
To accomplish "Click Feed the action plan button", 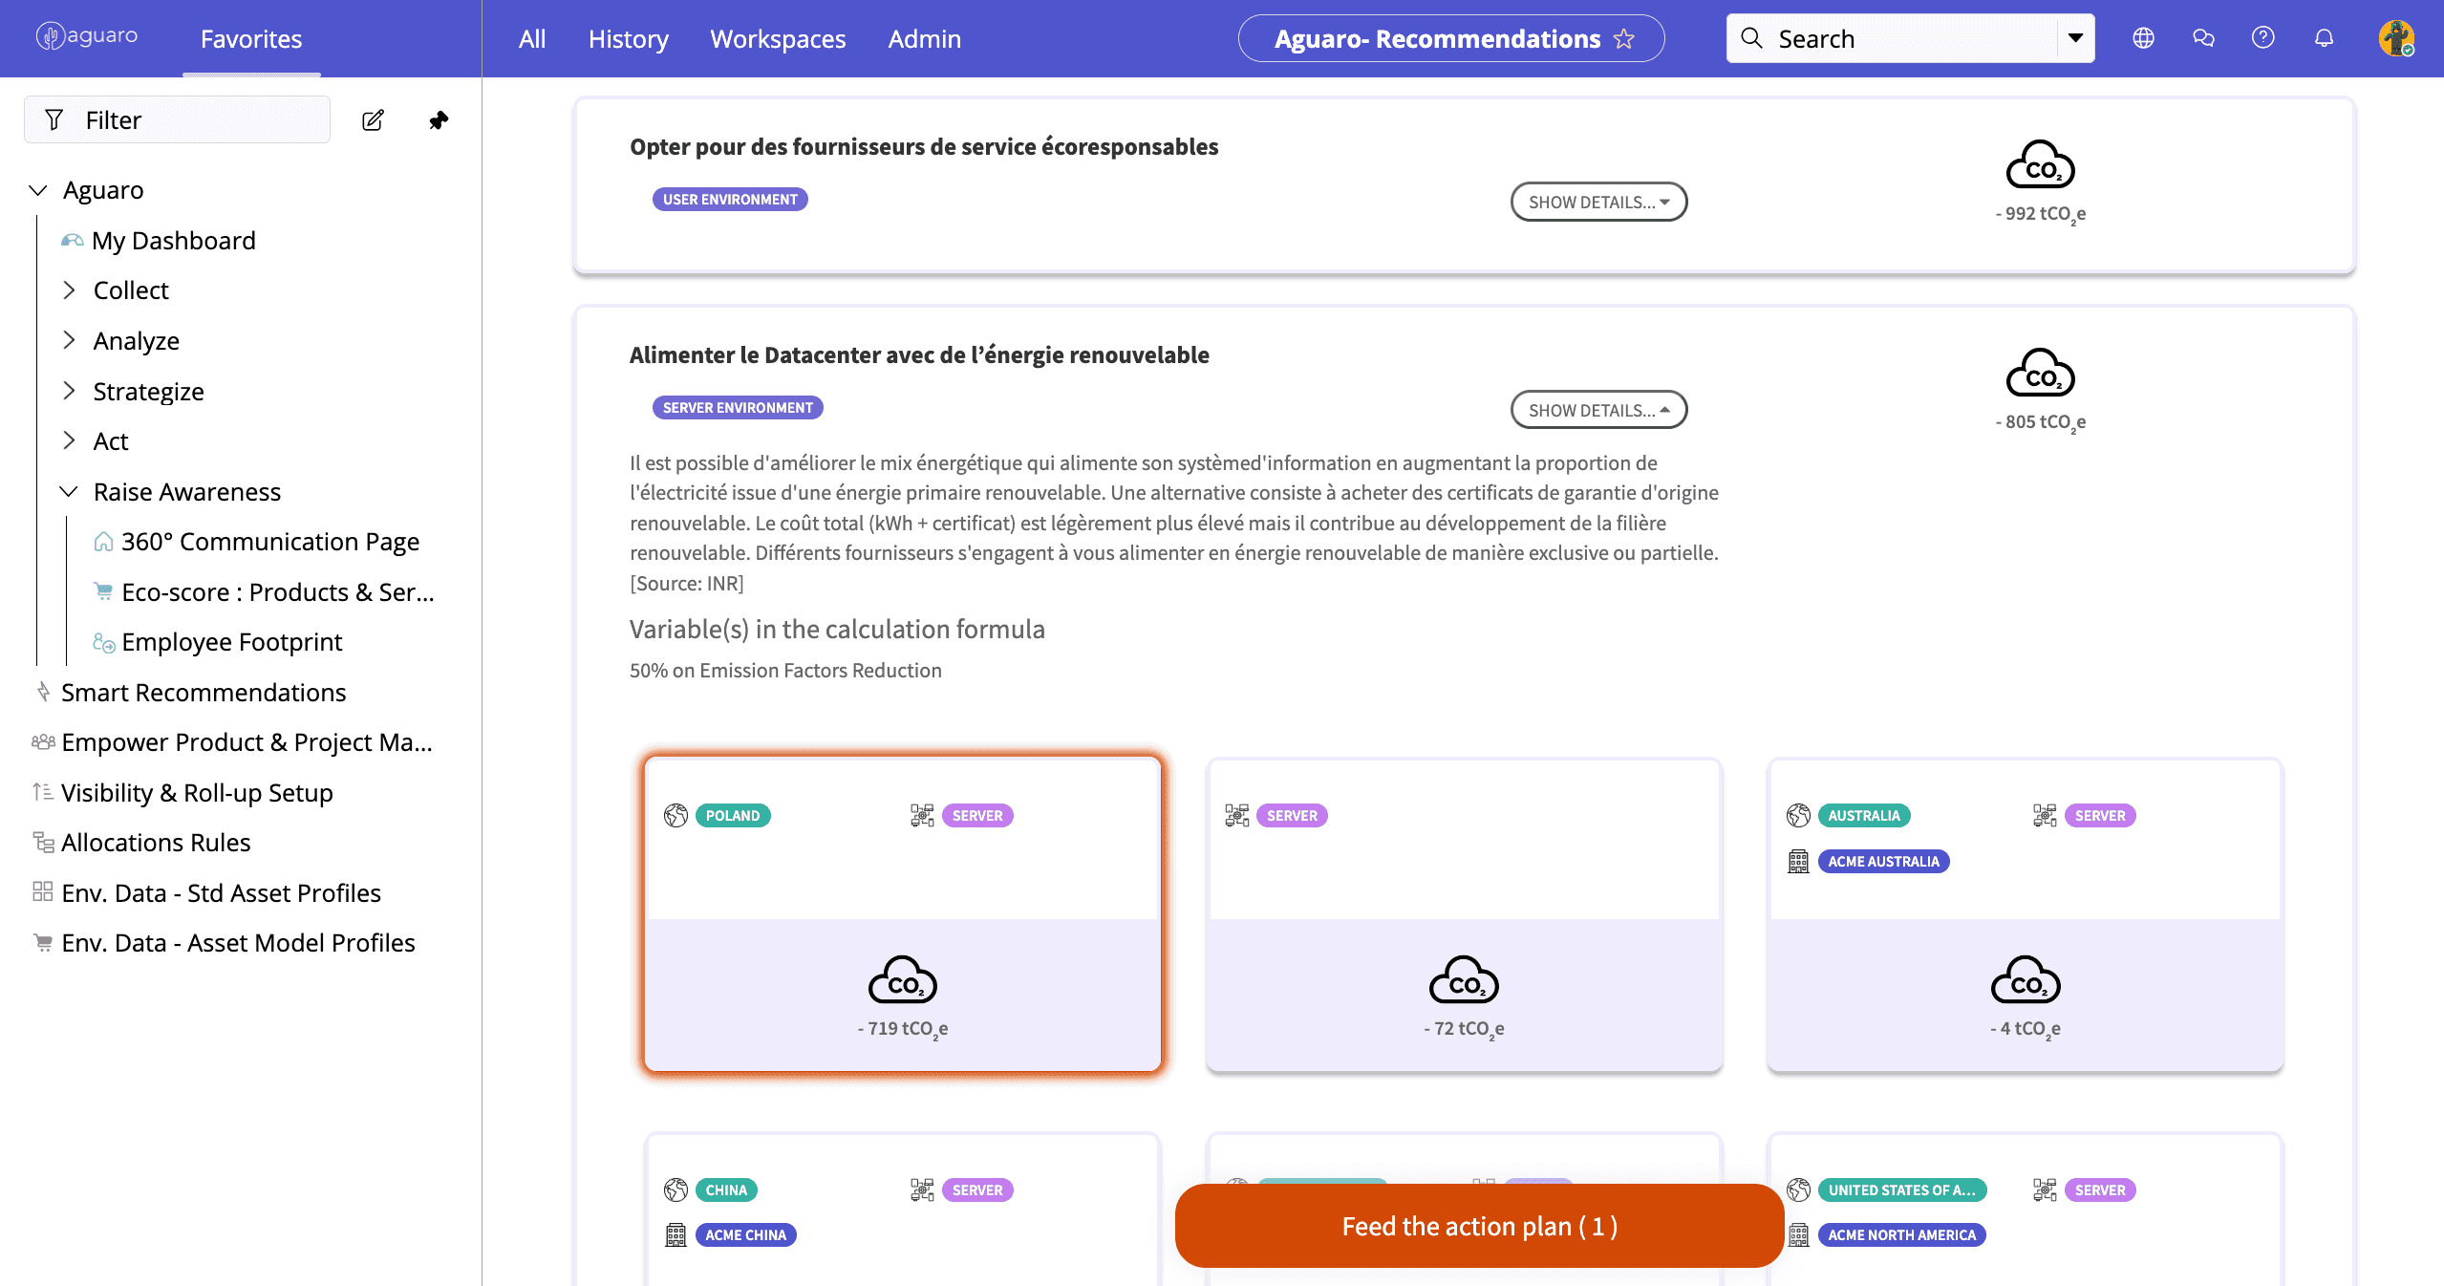I will tap(1477, 1226).
